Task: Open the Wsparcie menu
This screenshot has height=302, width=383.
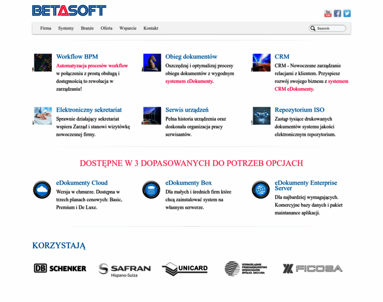Action: click(x=127, y=28)
